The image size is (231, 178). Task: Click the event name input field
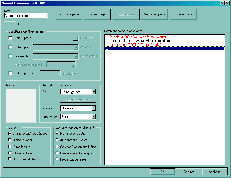point(26,16)
